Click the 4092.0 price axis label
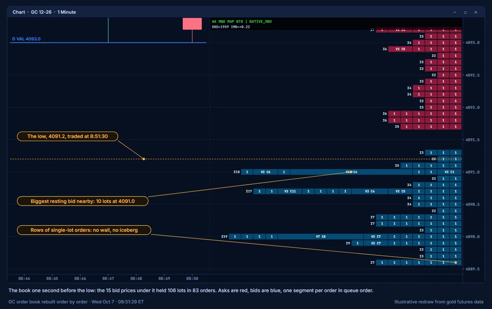492x309 pixels. (x=473, y=107)
